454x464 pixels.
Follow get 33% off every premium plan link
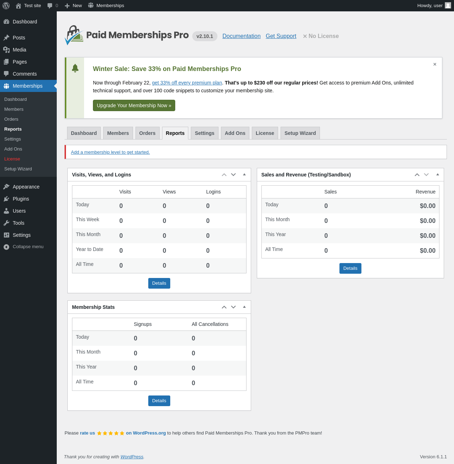click(x=187, y=83)
